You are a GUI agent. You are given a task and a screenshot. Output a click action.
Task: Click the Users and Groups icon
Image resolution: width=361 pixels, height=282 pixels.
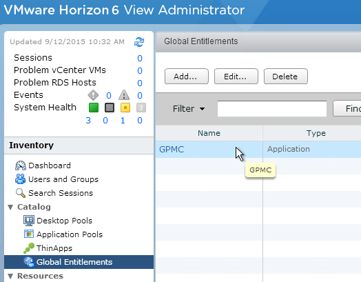[20, 179]
